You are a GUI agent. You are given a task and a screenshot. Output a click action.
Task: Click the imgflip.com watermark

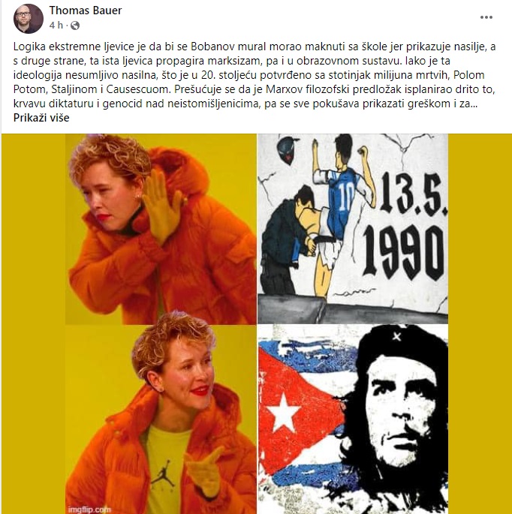(89, 509)
